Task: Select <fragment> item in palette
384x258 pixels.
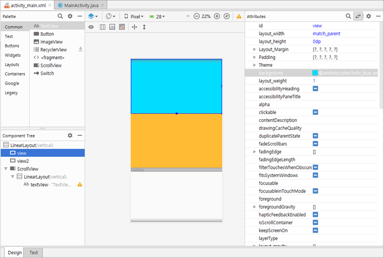Action: [57, 57]
